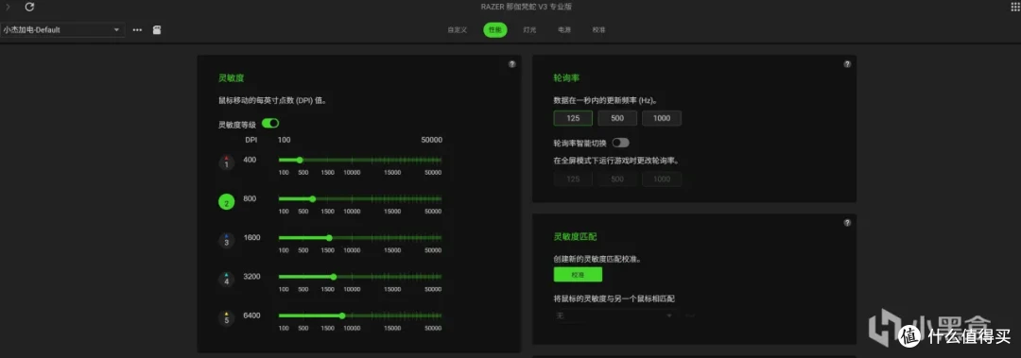Viewport: 1021px width, 358px height.
Task: Expand the 小杰加电-Default profile dropdown
Action: 62,30
